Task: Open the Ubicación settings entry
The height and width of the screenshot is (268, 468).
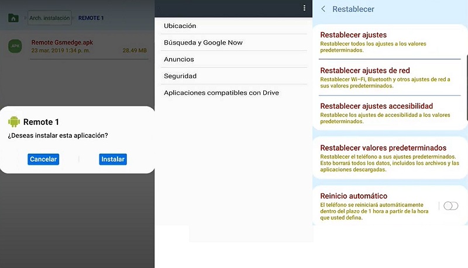Action: 180,26
